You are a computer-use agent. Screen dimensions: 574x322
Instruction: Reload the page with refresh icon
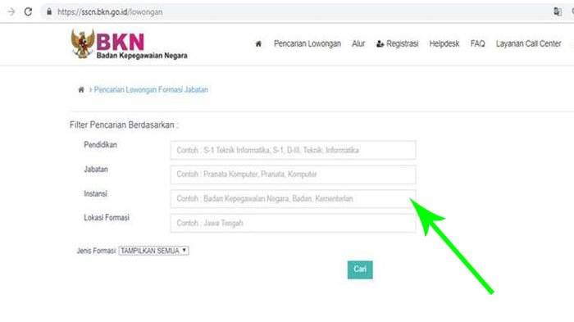tap(28, 11)
